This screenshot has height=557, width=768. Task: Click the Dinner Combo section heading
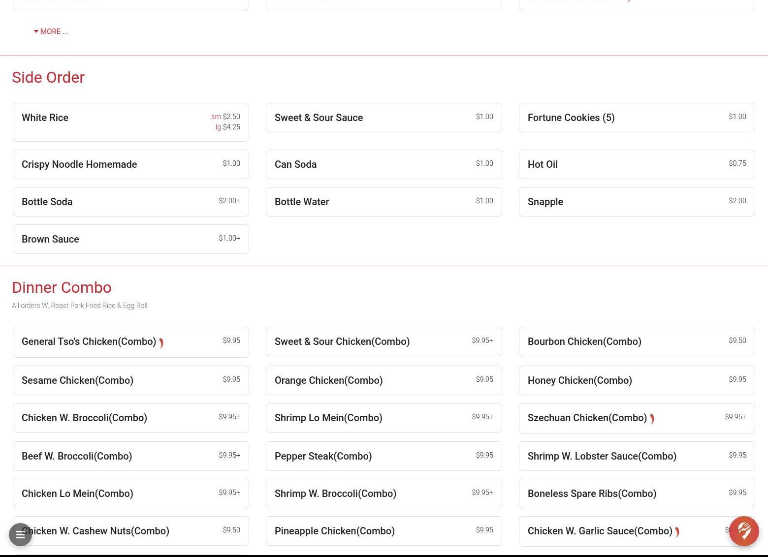click(62, 287)
